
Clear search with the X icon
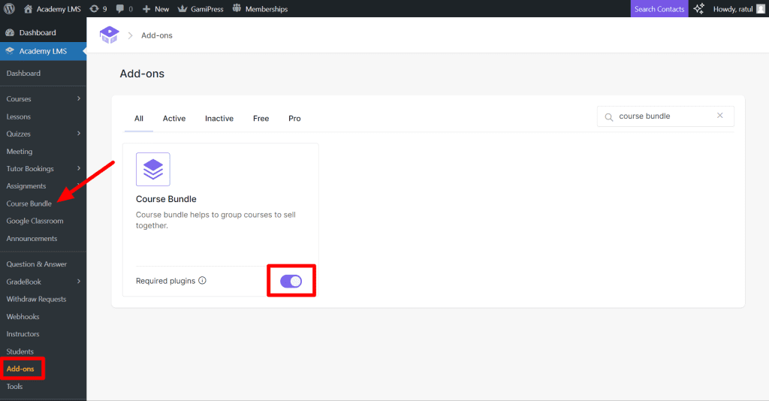(720, 116)
